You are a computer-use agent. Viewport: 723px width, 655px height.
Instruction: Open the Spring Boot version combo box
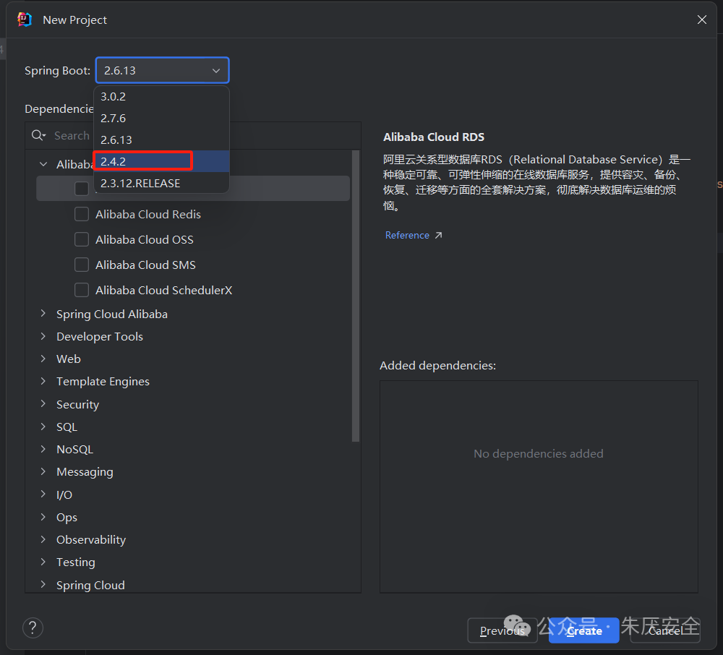(162, 71)
